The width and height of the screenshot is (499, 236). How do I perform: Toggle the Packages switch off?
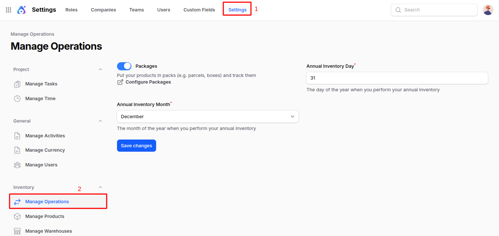pos(124,66)
